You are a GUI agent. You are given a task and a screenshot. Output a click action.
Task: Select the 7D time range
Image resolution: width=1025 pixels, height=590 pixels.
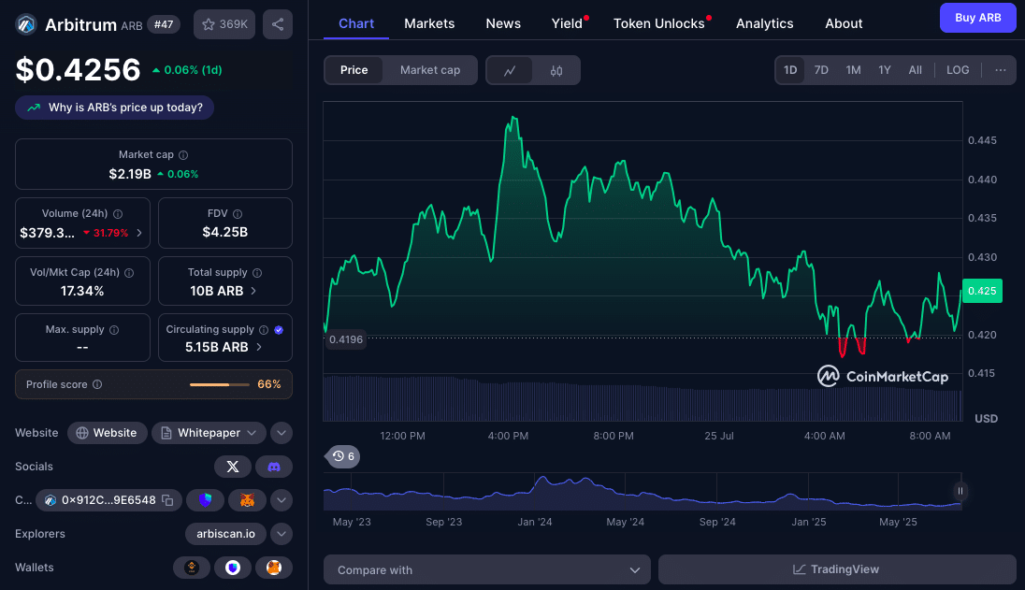(821, 70)
